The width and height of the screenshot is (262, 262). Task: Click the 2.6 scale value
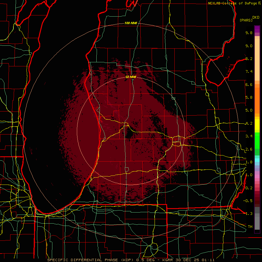(249, 149)
